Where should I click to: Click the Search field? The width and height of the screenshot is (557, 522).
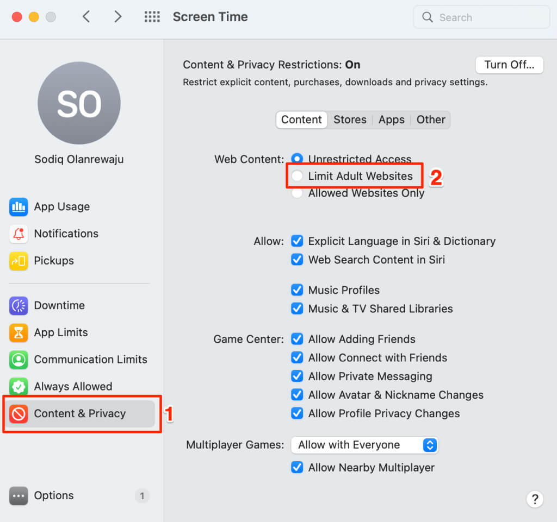tap(481, 17)
